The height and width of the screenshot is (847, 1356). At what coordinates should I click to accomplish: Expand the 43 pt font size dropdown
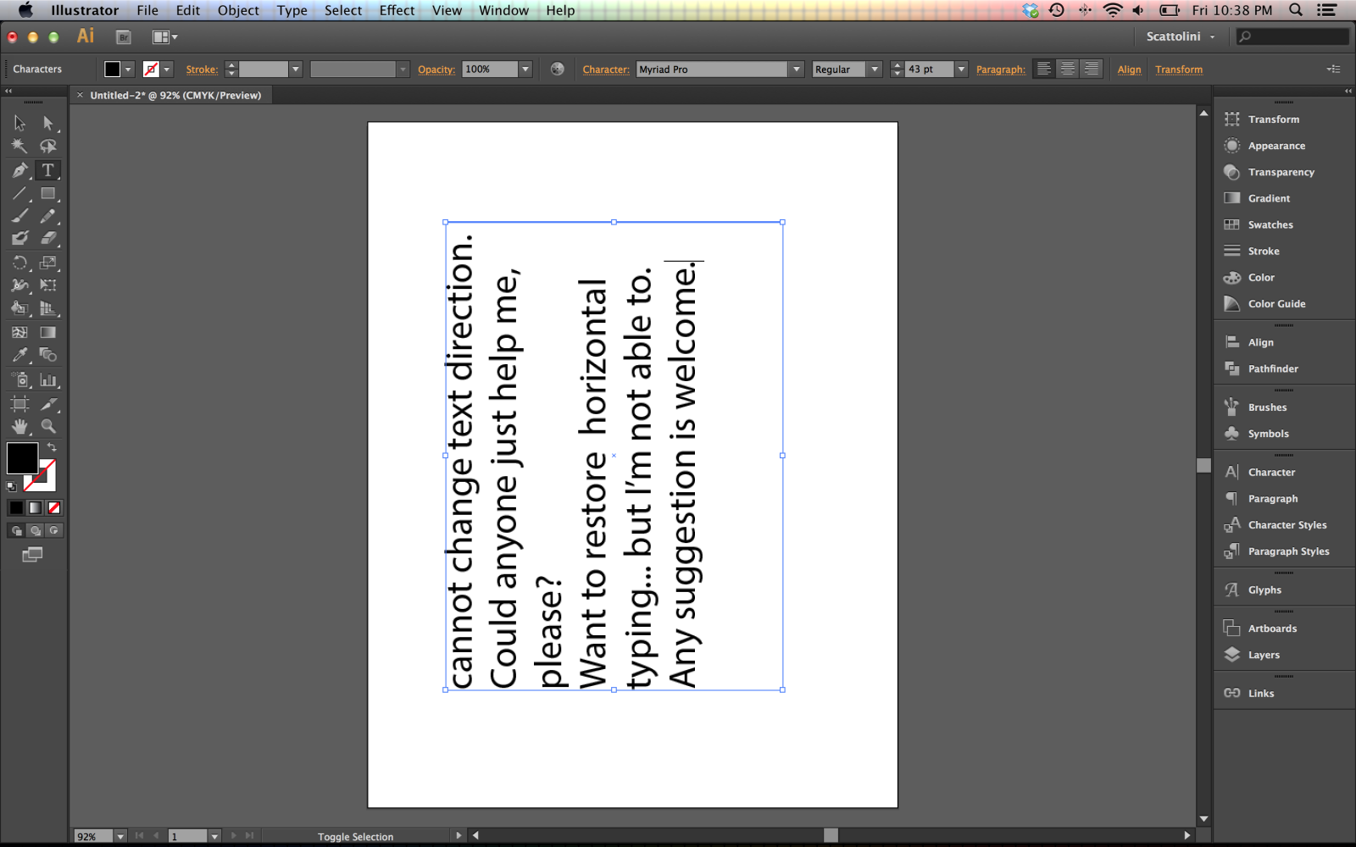click(961, 69)
